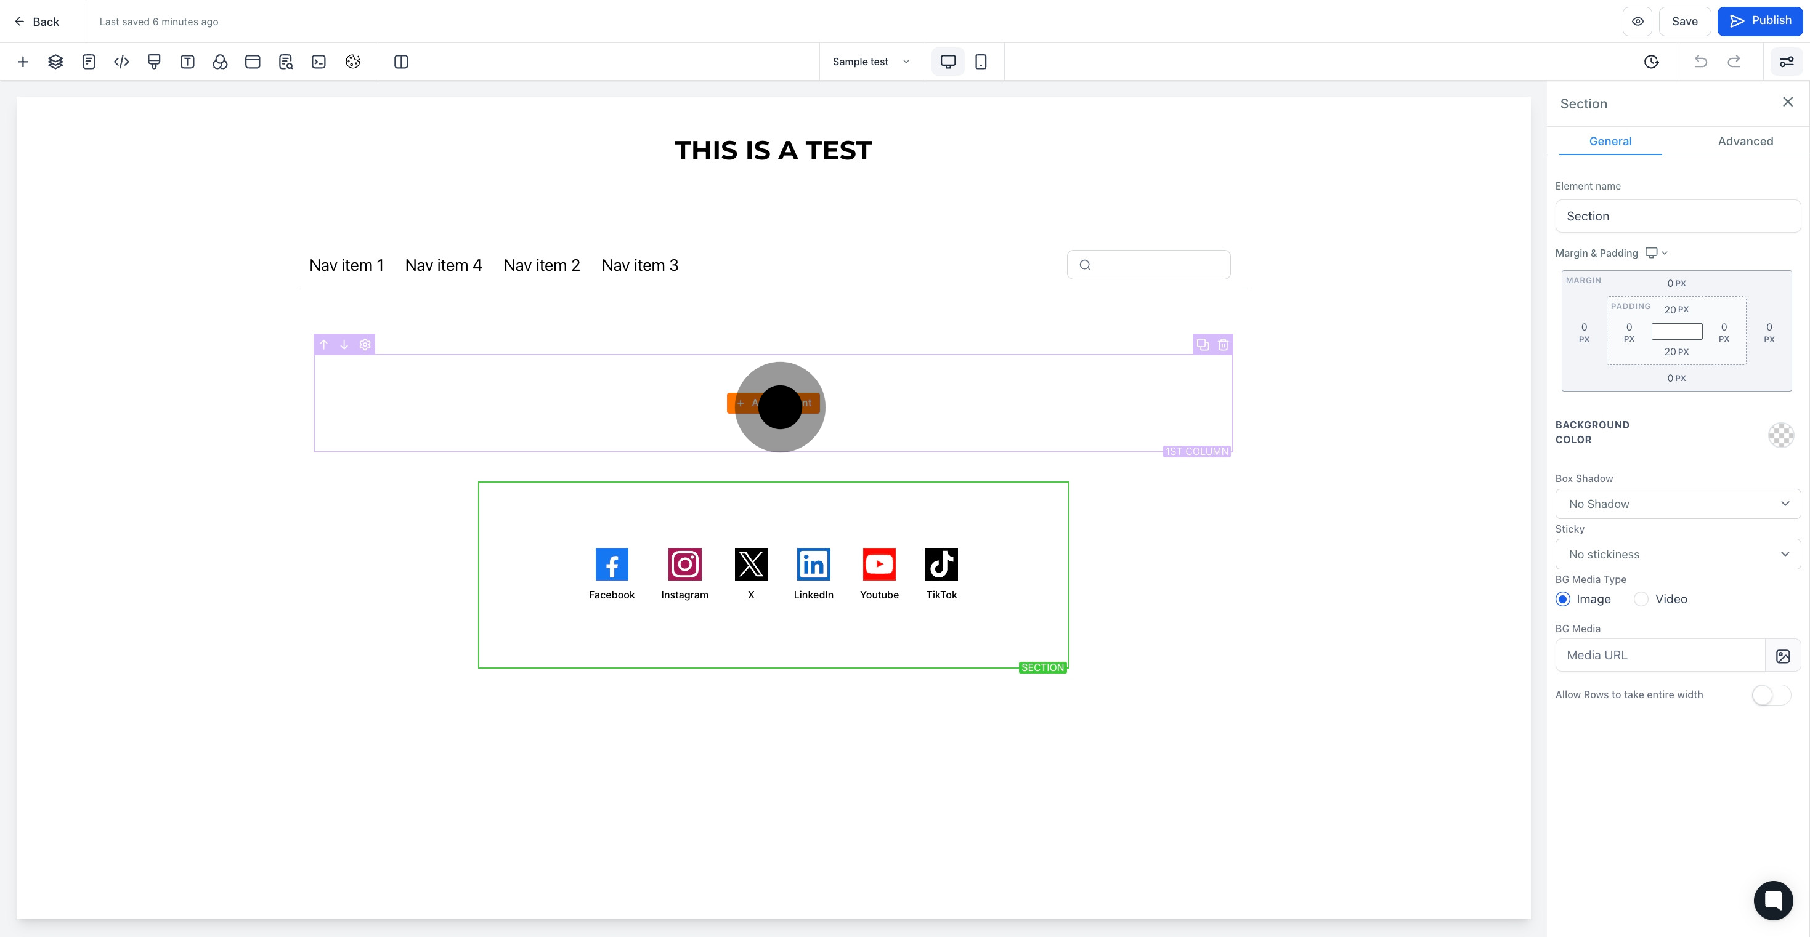Toggle Allow Rows to take entire width

pyautogui.click(x=1771, y=696)
